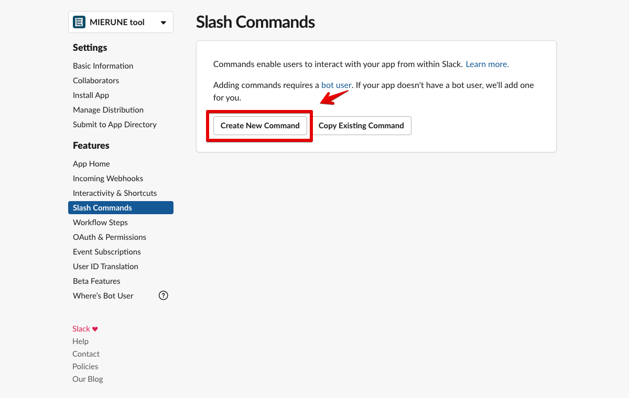Click the heart icon next to Slack
Image resolution: width=629 pixels, height=398 pixels.
(x=95, y=329)
